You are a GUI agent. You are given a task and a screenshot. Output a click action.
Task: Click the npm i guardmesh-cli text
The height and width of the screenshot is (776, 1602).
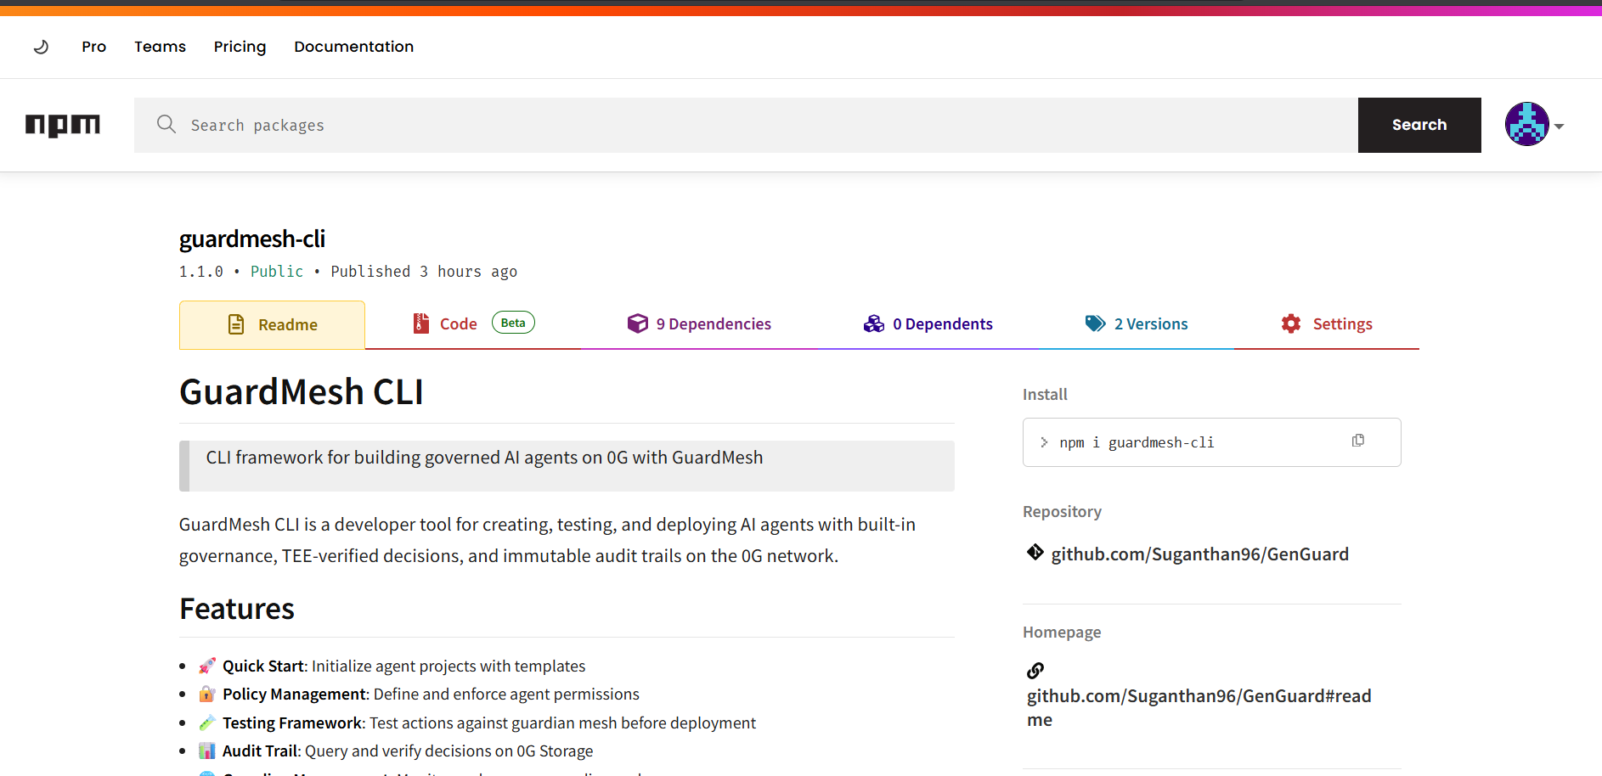[x=1137, y=442]
